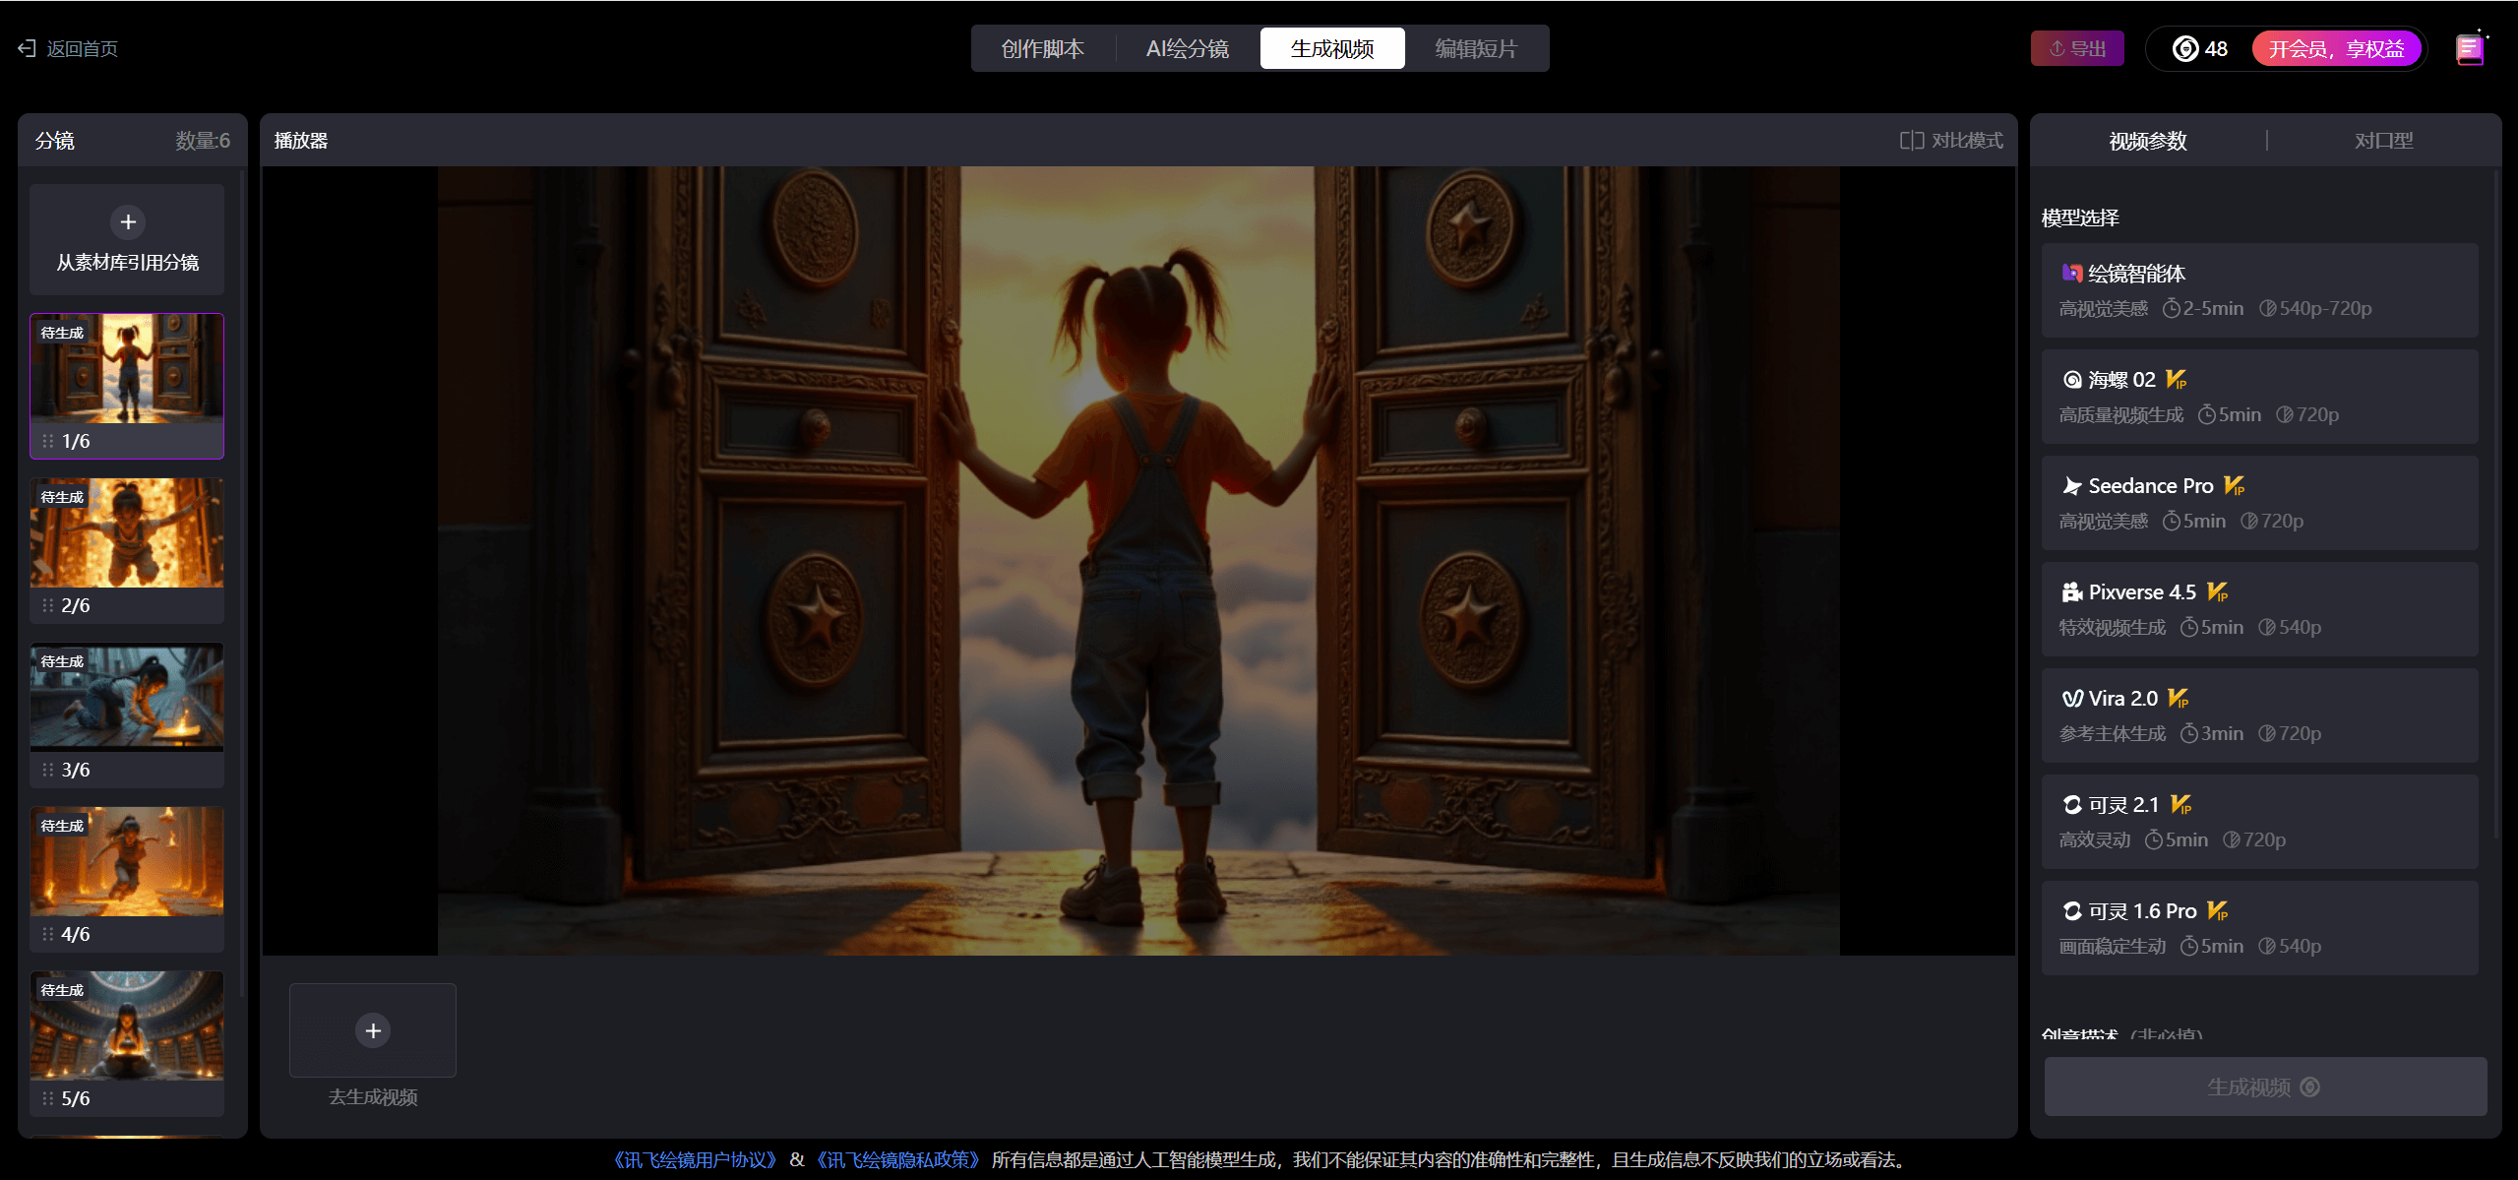Screen dimensions: 2518x1180
Task: Click the plus icon above 去生成视频
Action: 373,1030
